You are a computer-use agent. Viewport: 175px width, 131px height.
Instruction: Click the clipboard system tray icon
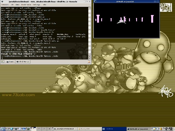pos(157,129)
